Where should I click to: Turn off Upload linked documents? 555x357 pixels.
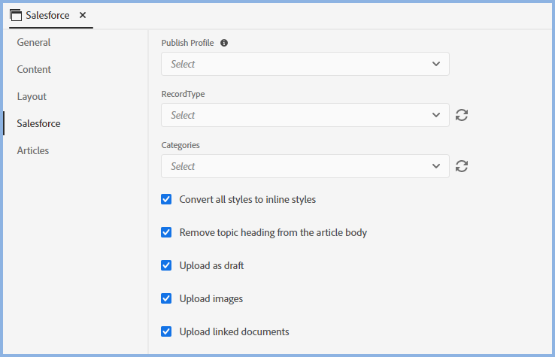(x=167, y=331)
